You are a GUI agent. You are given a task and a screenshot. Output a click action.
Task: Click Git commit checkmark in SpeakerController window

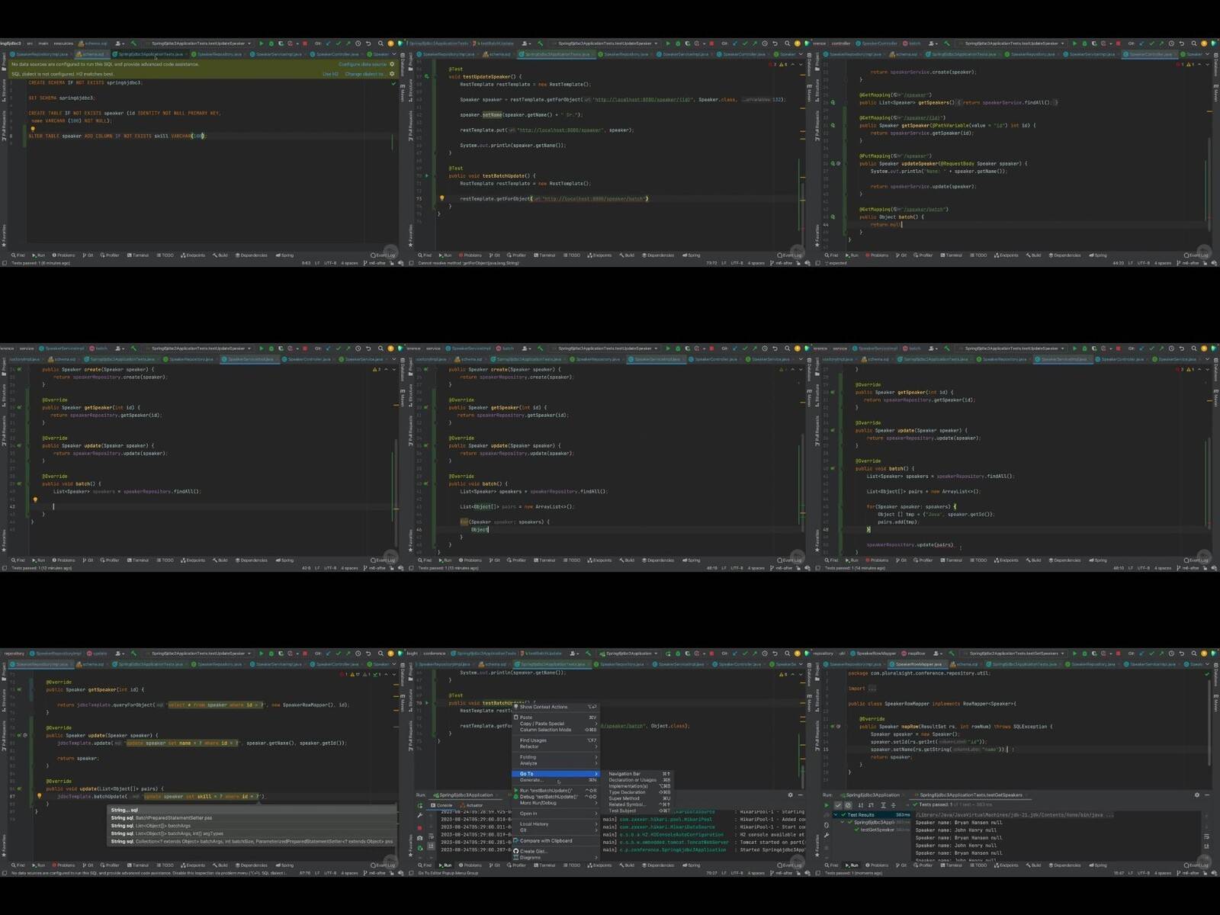point(1151,43)
